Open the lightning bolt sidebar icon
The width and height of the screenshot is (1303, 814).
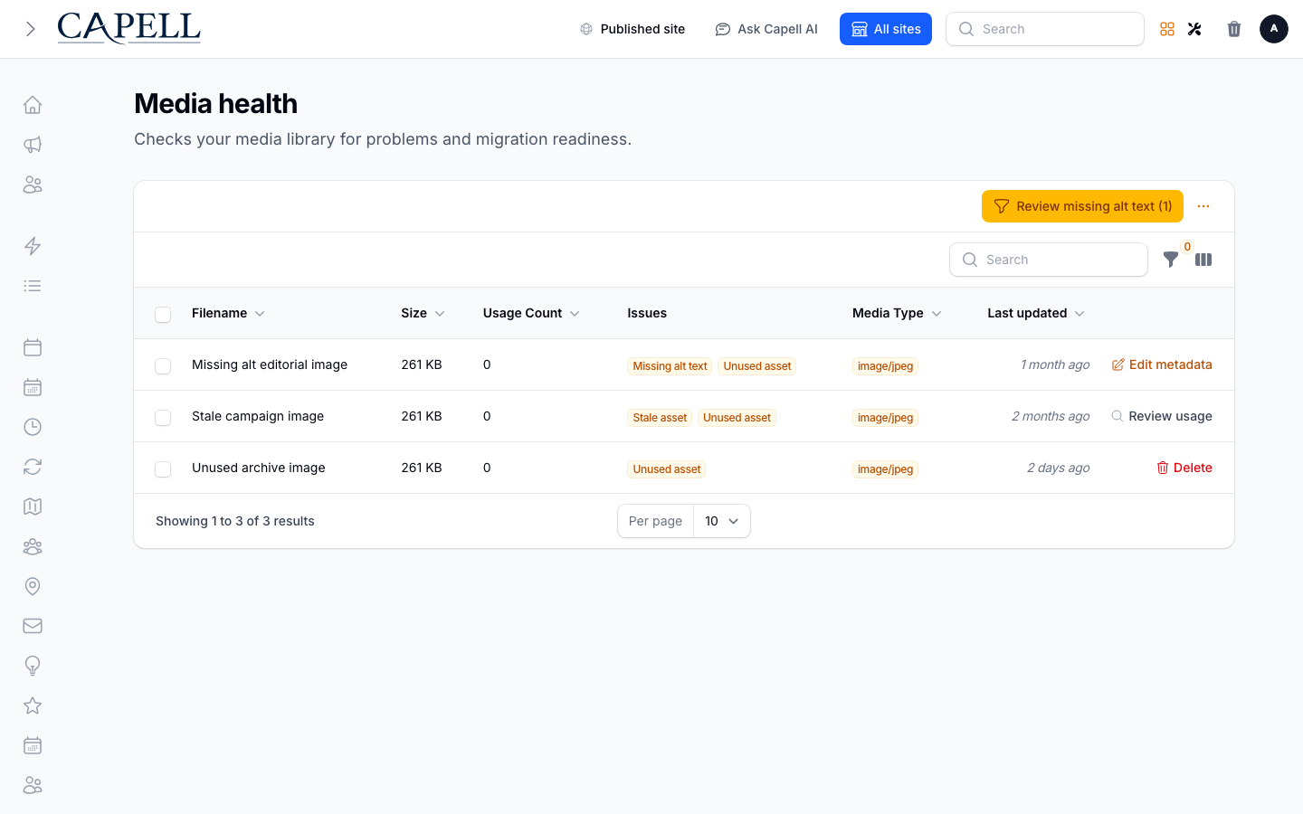(x=33, y=246)
